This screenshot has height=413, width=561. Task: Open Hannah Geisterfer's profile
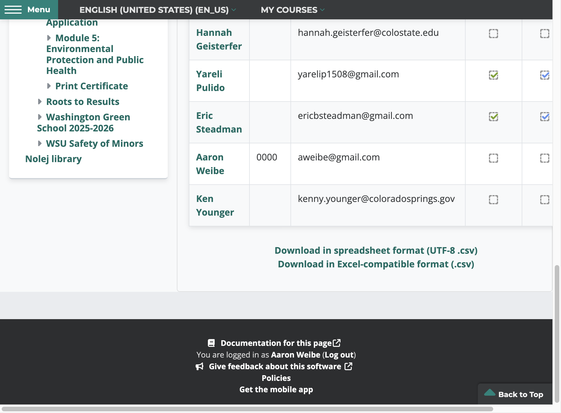(219, 39)
